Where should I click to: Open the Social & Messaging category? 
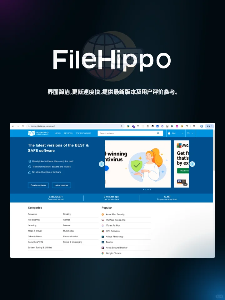[73, 242]
